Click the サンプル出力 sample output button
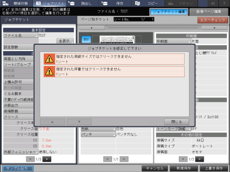The width and height of the screenshot is (230, 172). 18,168
